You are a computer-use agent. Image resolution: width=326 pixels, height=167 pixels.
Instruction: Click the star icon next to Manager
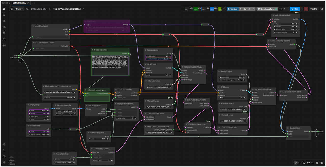click(241, 9)
